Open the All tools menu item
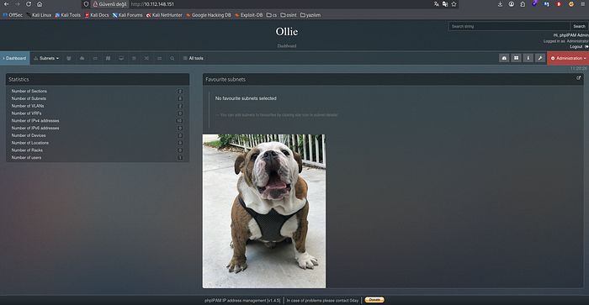 pos(193,58)
